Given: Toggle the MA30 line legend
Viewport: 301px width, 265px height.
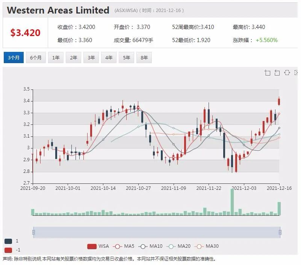Looking at the screenshot, I should click(x=207, y=246).
